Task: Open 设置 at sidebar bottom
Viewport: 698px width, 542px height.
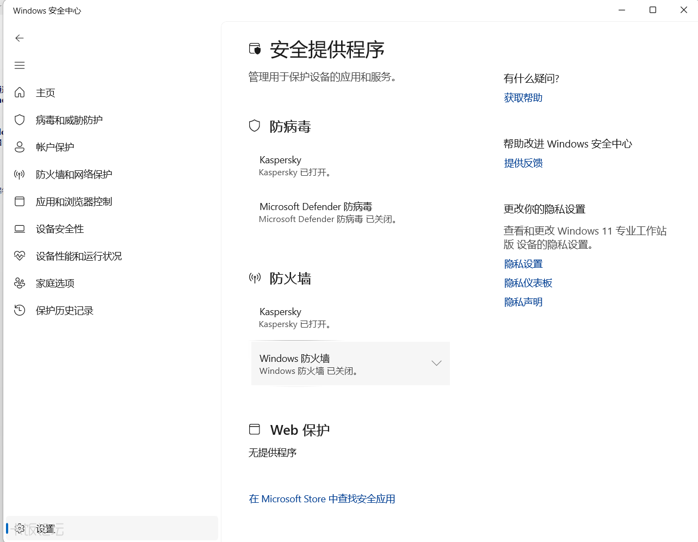Action: click(112, 528)
